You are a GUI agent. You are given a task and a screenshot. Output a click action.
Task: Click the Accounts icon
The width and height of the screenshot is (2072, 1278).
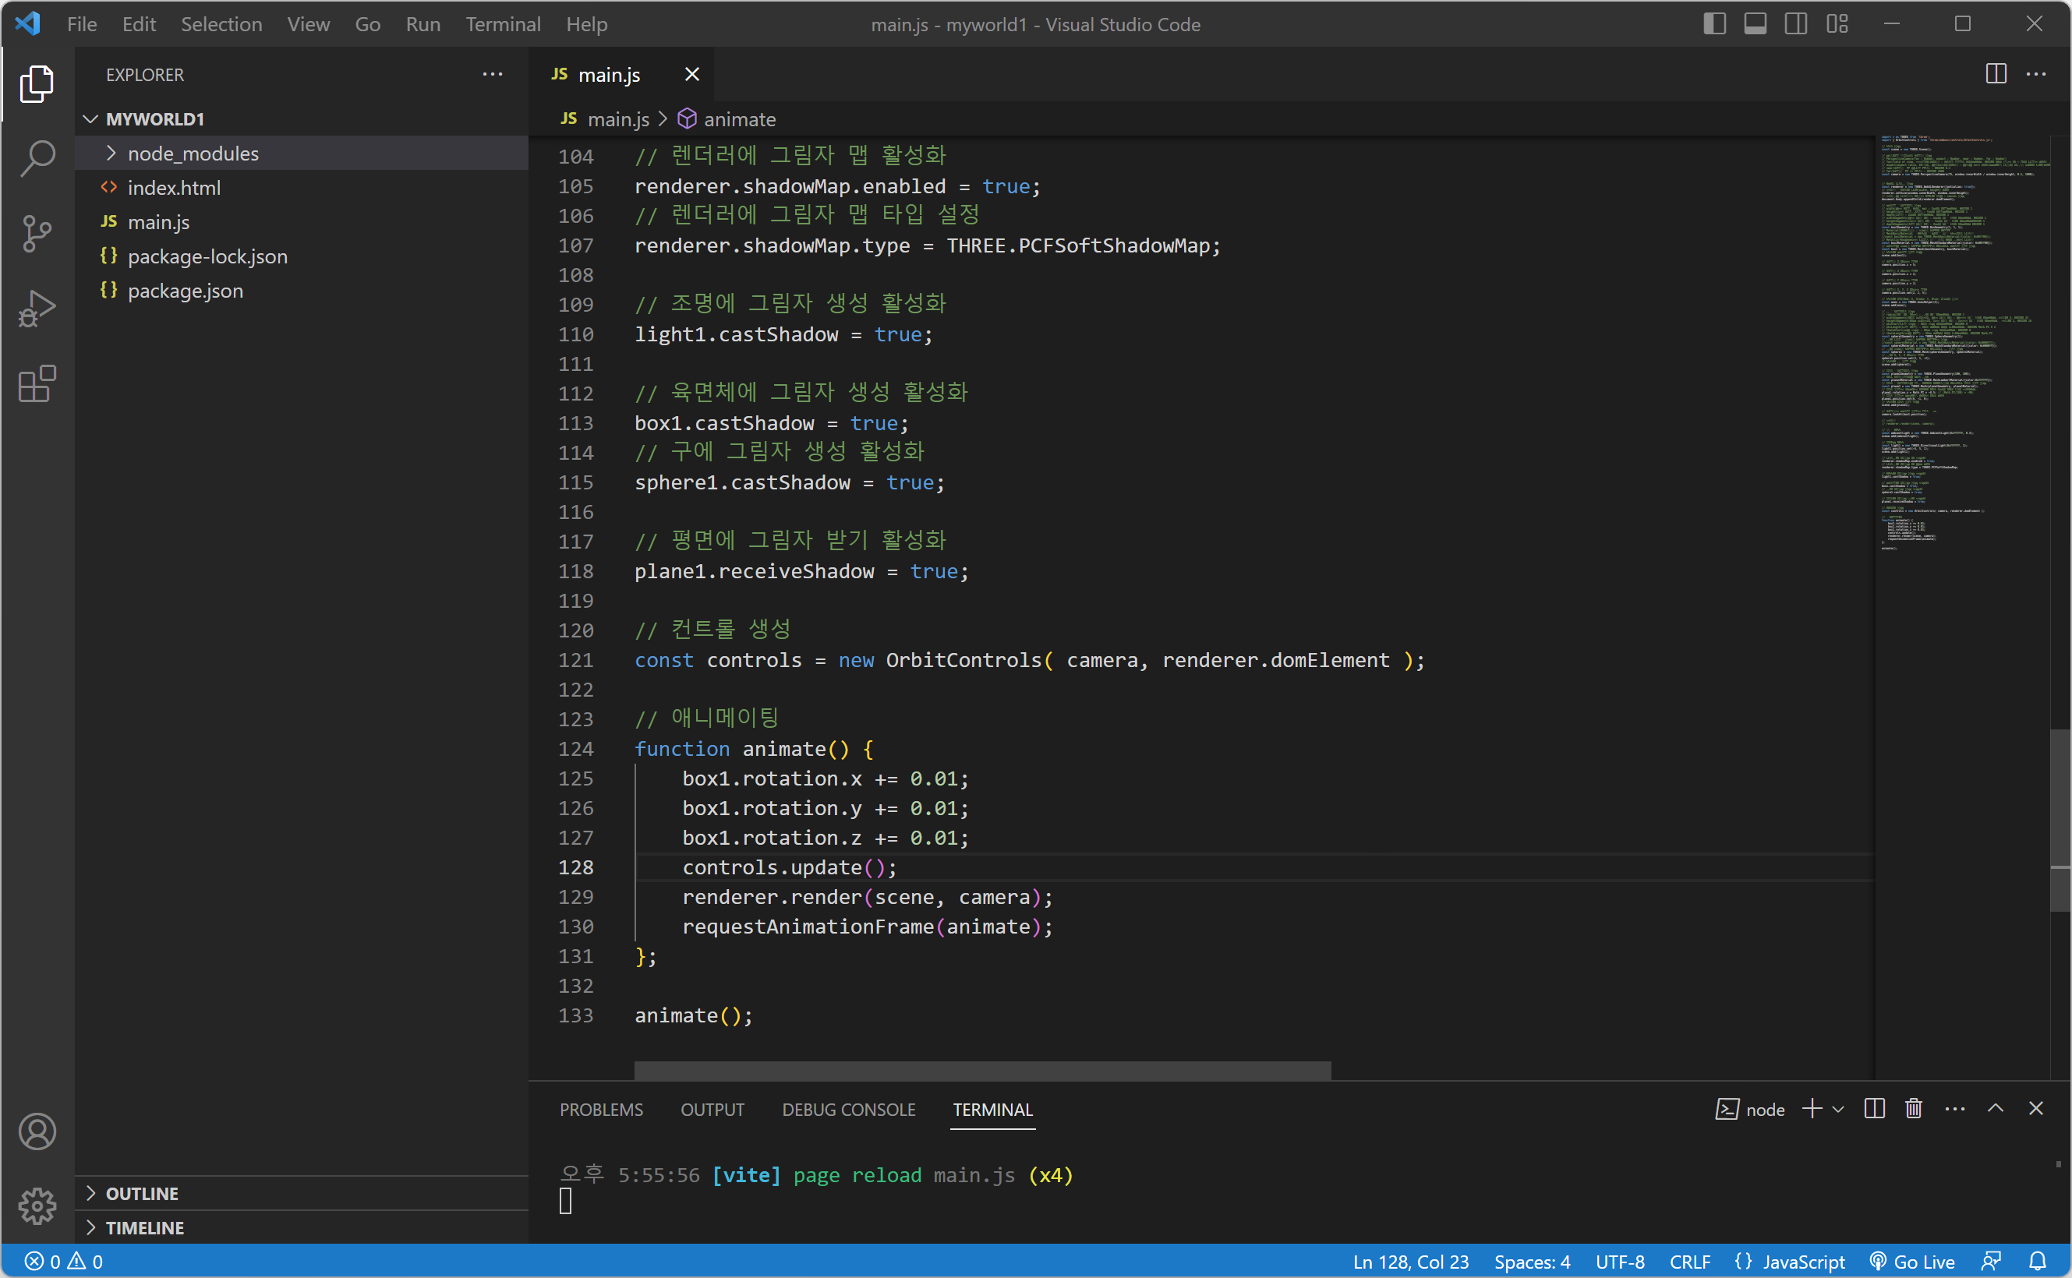click(37, 1131)
